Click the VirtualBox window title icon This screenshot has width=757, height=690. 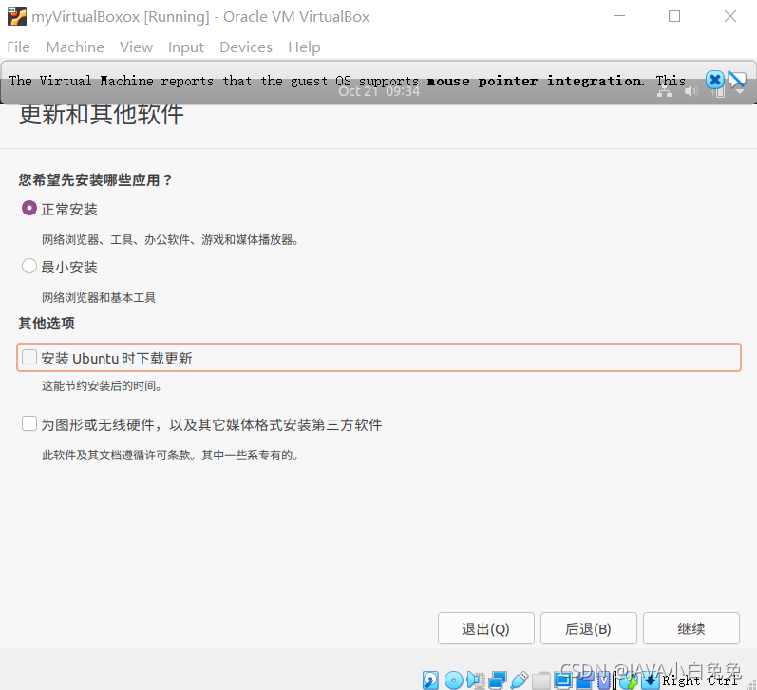click(x=17, y=16)
